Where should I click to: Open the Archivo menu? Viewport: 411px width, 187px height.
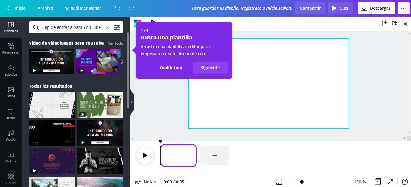[x=45, y=8]
